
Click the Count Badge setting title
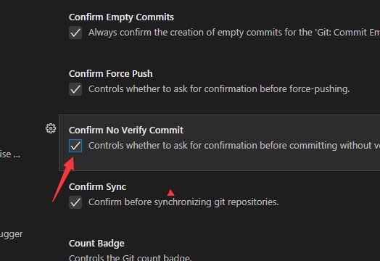[x=96, y=244]
